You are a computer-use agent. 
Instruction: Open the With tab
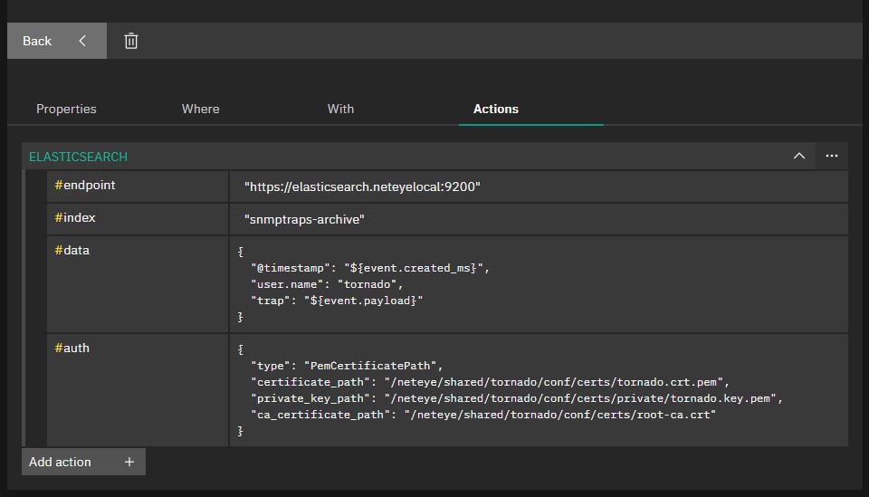[340, 110]
